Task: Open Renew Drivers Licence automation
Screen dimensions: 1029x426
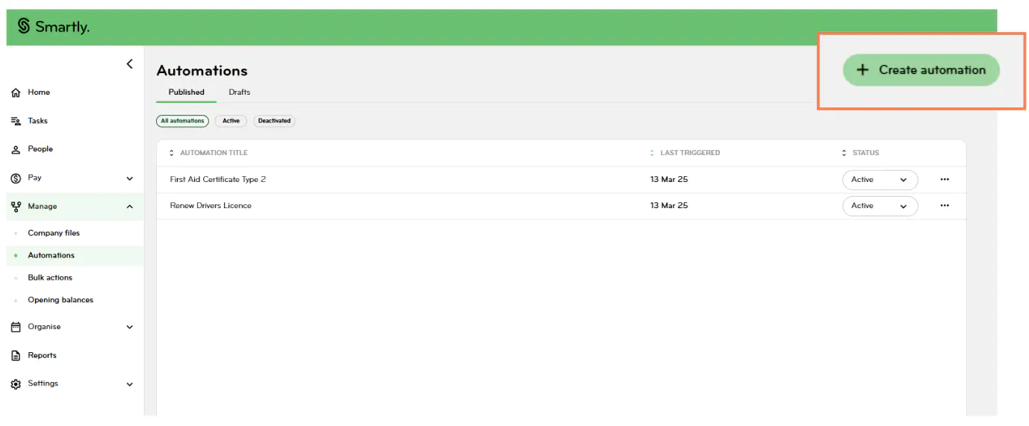Action: [x=211, y=206]
